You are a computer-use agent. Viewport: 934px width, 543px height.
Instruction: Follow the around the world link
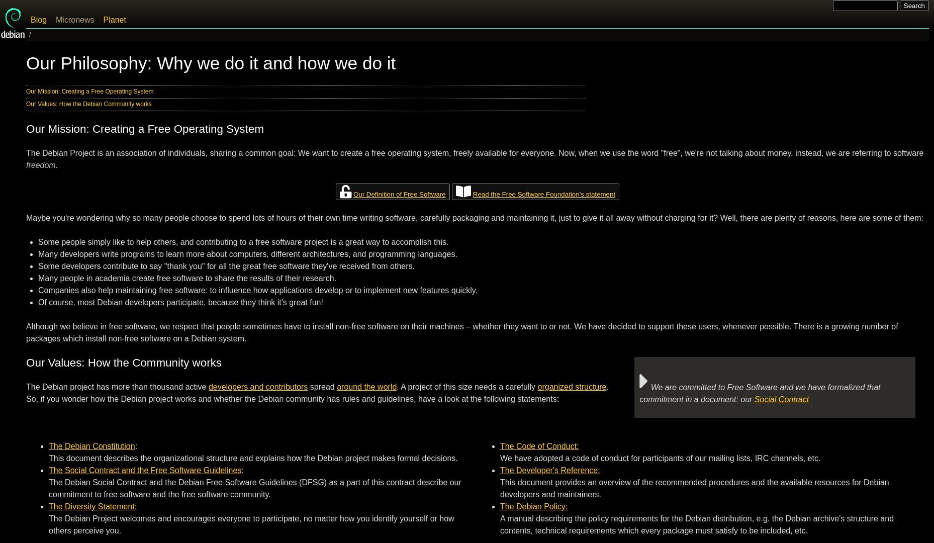366,387
